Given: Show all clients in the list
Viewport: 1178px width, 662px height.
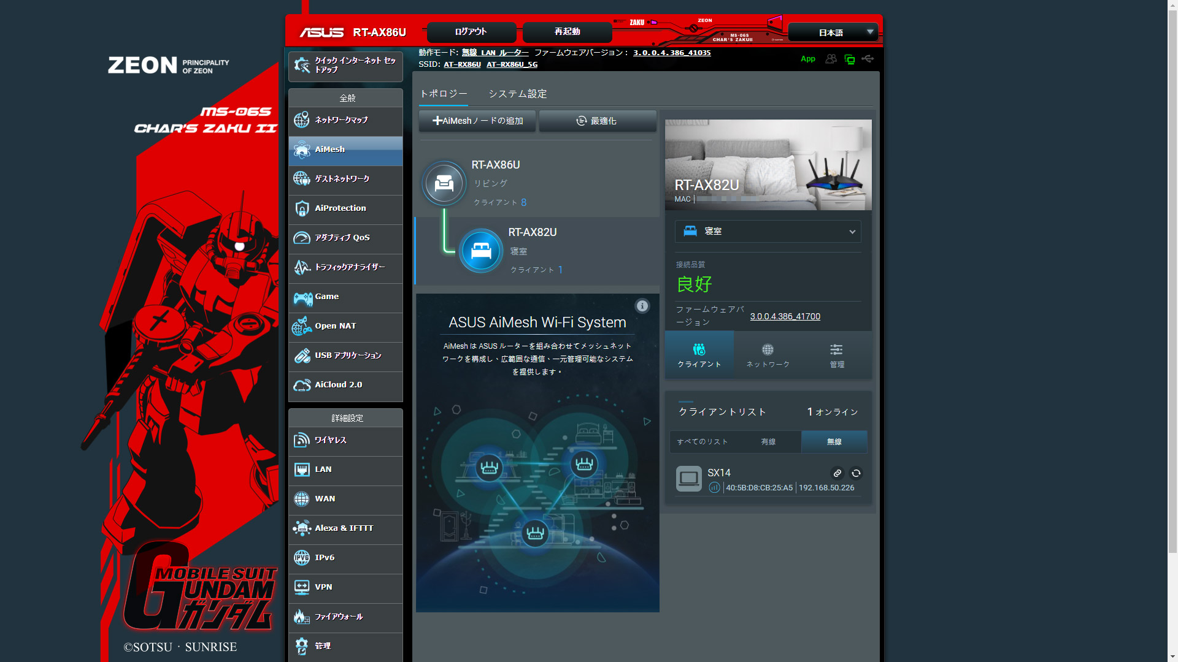Looking at the screenshot, I should pos(703,441).
